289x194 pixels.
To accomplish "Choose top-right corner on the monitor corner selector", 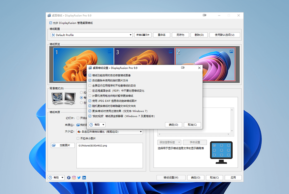I will pos(228,145).
